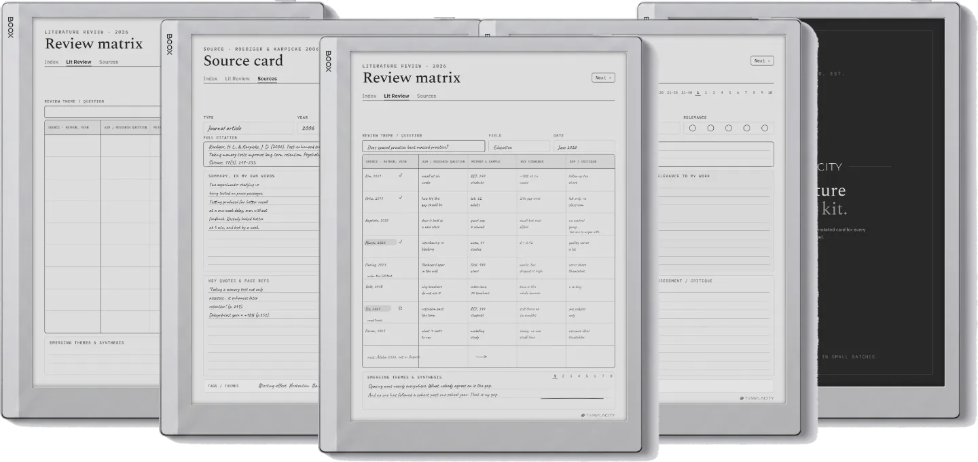978x462 pixels.
Task: Click the Templacity logo on the Relevance tablet
Action: [757, 398]
